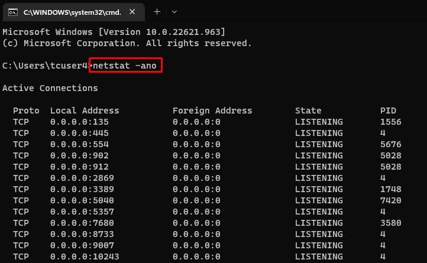This screenshot has height=263, width=427.
Task: Click local address 0.0.0.0:5357
Action: point(82,212)
